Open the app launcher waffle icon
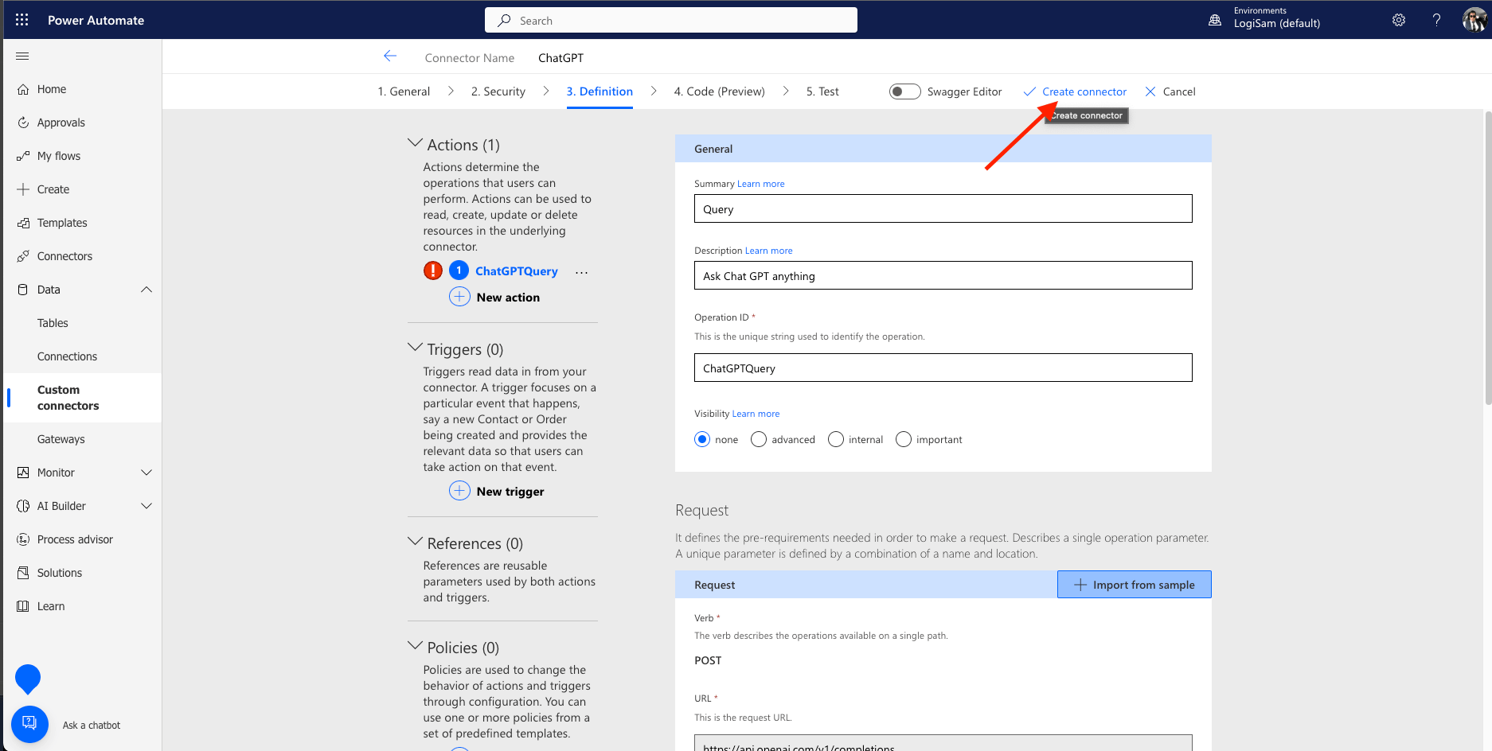 (22, 20)
